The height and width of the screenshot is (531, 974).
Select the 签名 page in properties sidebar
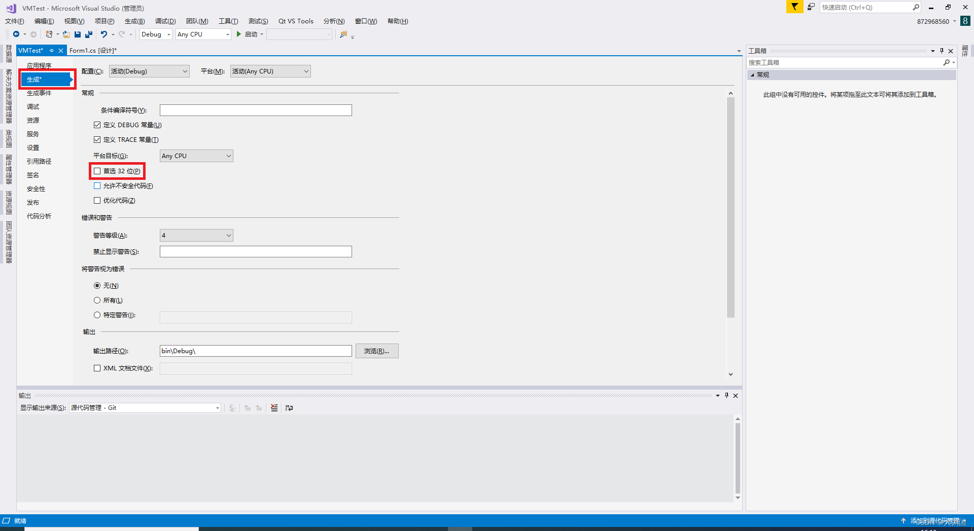coord(33,175)
